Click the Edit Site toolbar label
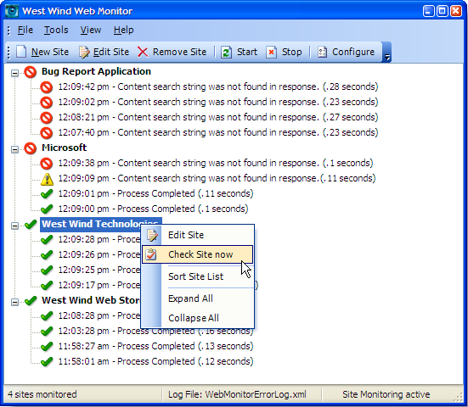This screenshot has width=468, height=407. pos(111,52)
